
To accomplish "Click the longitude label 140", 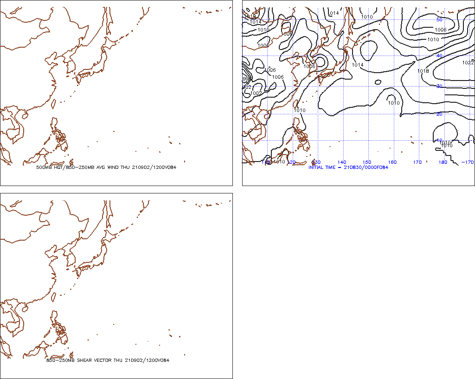I will coord(342,162).
